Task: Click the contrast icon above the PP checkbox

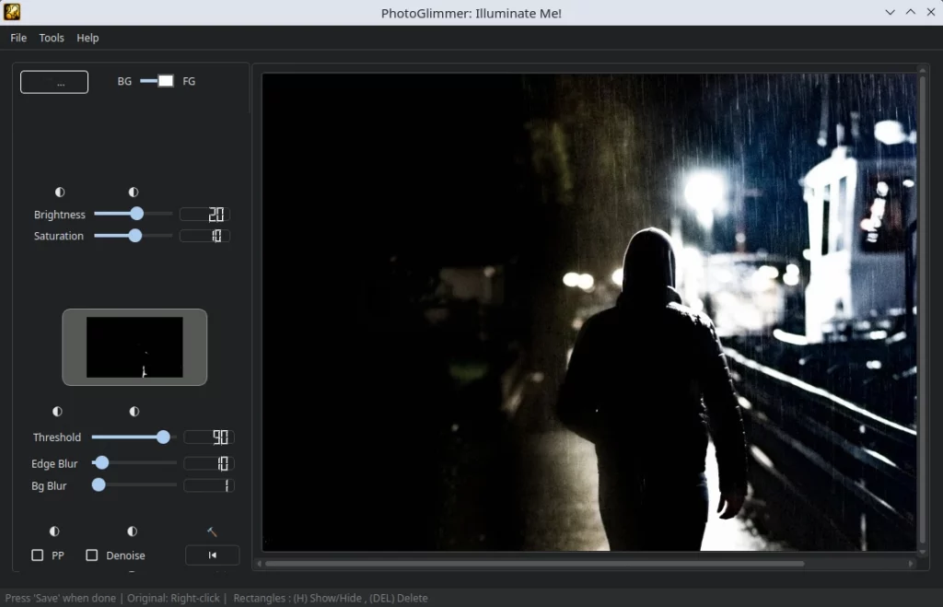Action: [53, 531]
